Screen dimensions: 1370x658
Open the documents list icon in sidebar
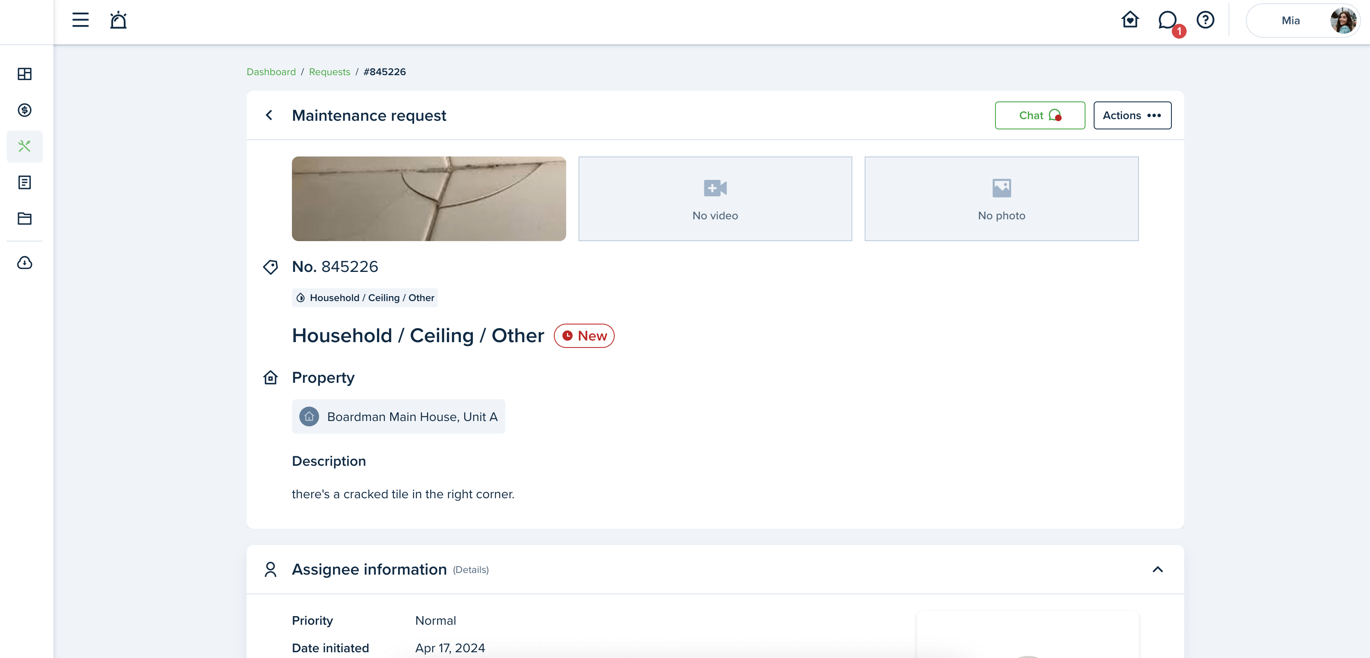(x=25, y=182)
